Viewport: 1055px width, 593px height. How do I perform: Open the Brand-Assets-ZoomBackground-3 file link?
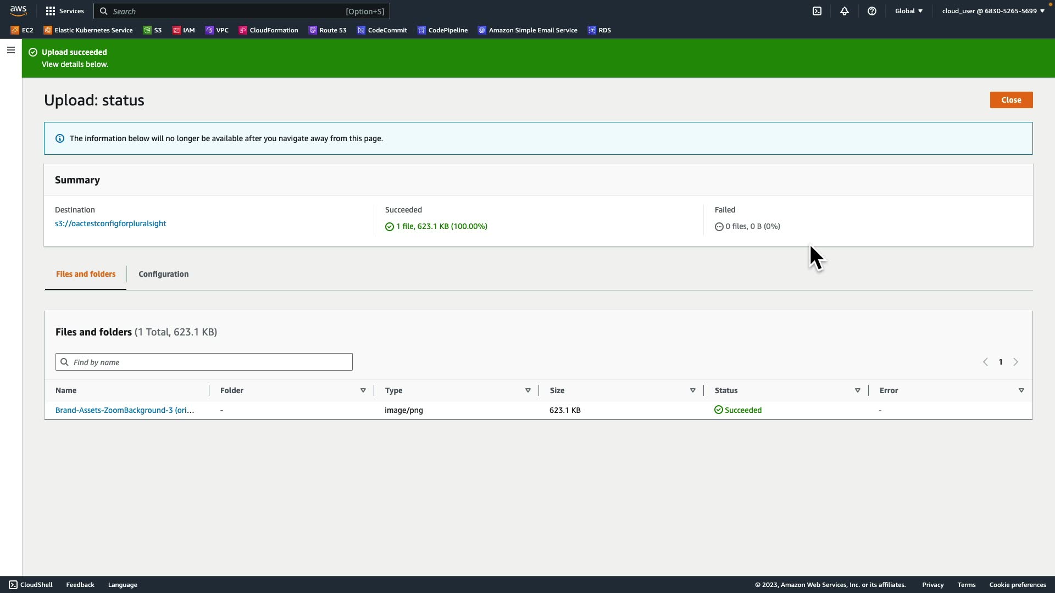[x=125, y=410]
